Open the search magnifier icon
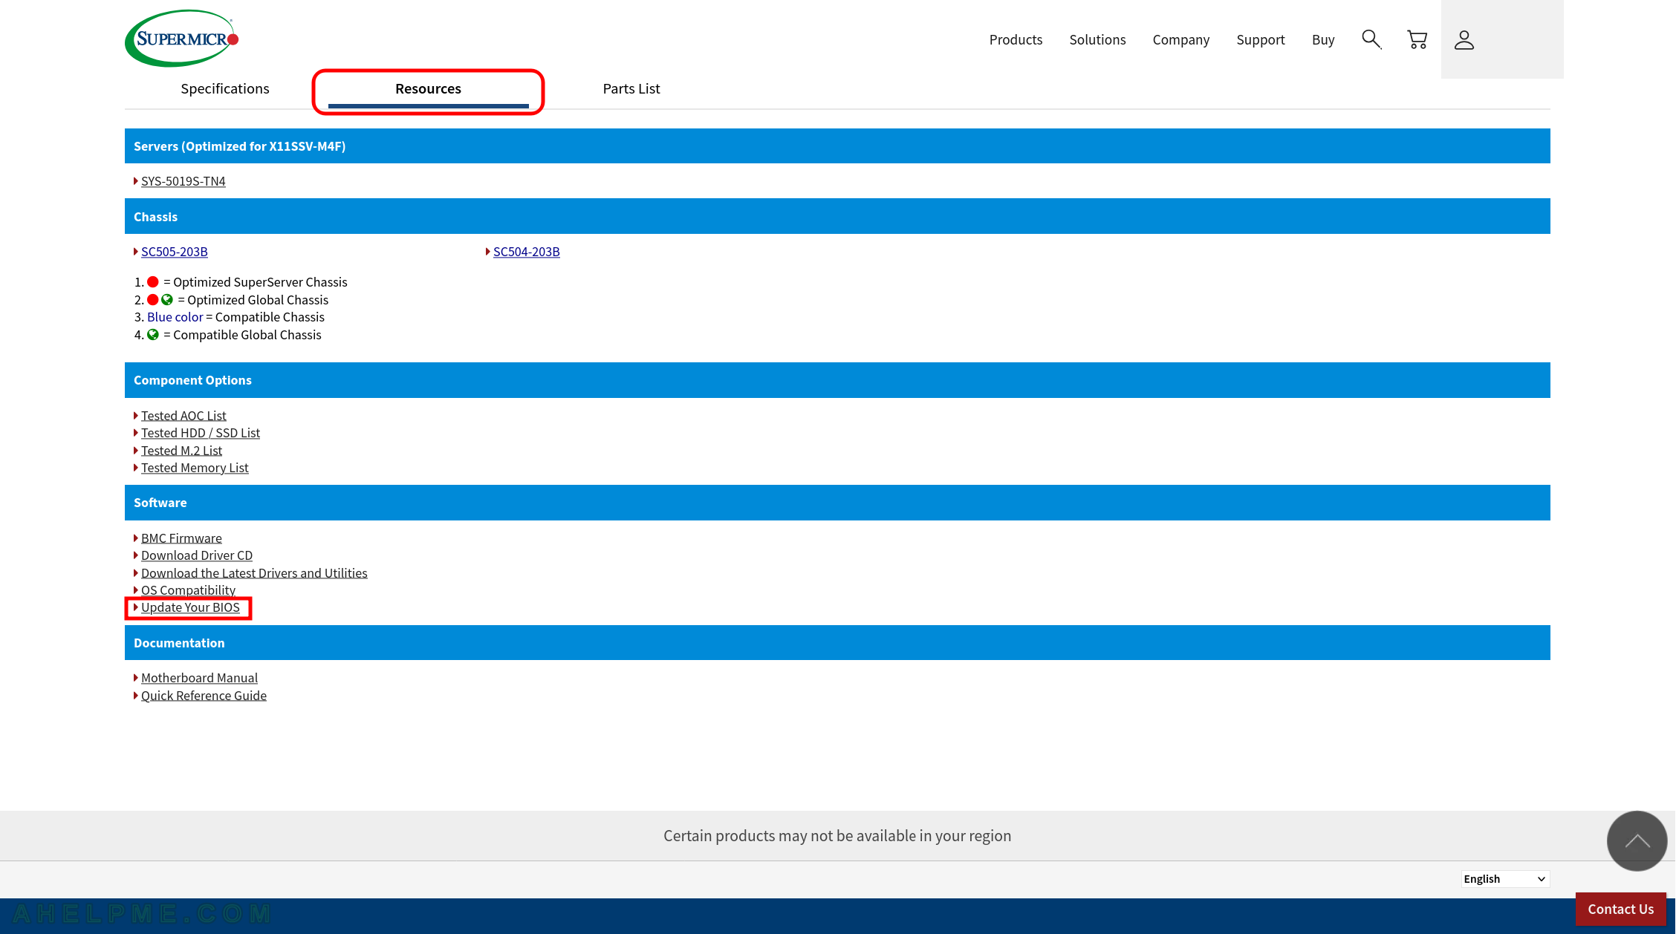The image size is (1676, 934). click(1371, 39)
